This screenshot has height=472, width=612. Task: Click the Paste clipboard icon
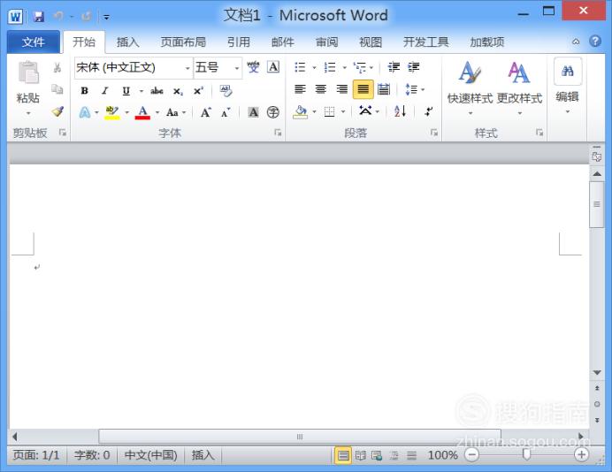click(28, 72)
